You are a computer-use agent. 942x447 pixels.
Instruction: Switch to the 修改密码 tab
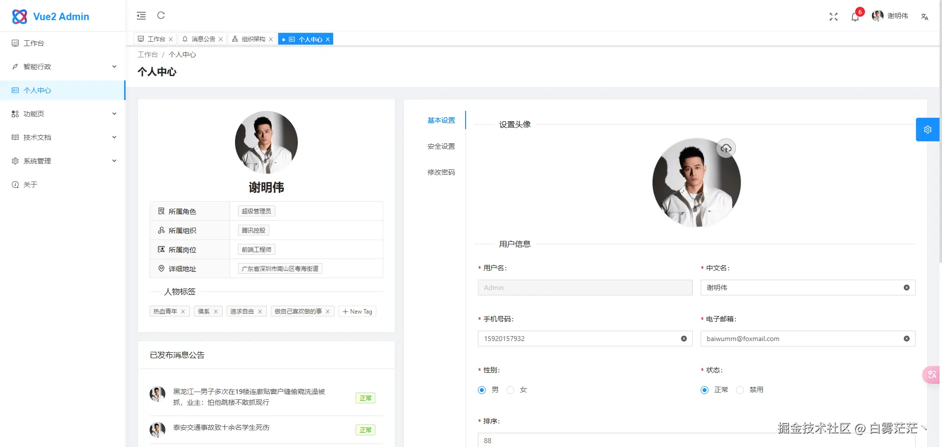pos(441,172)
